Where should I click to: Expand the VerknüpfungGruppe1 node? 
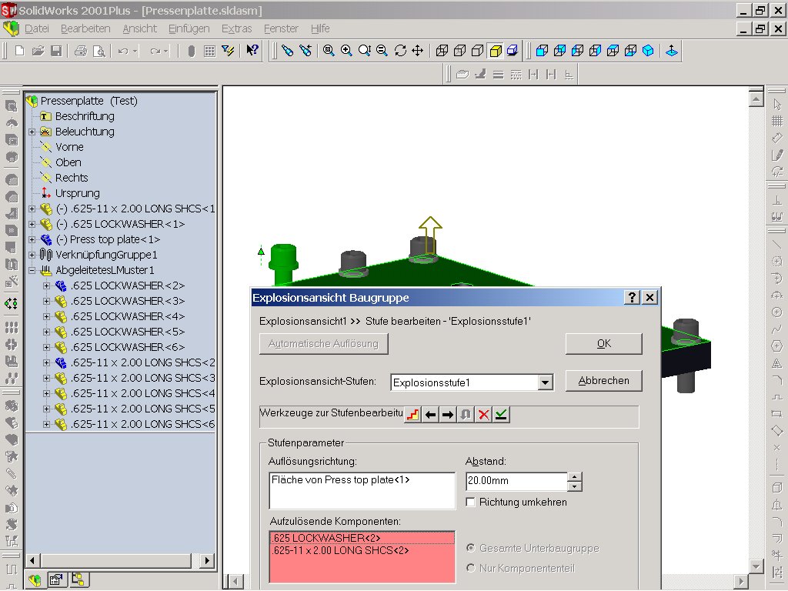[x=32, y=255]
